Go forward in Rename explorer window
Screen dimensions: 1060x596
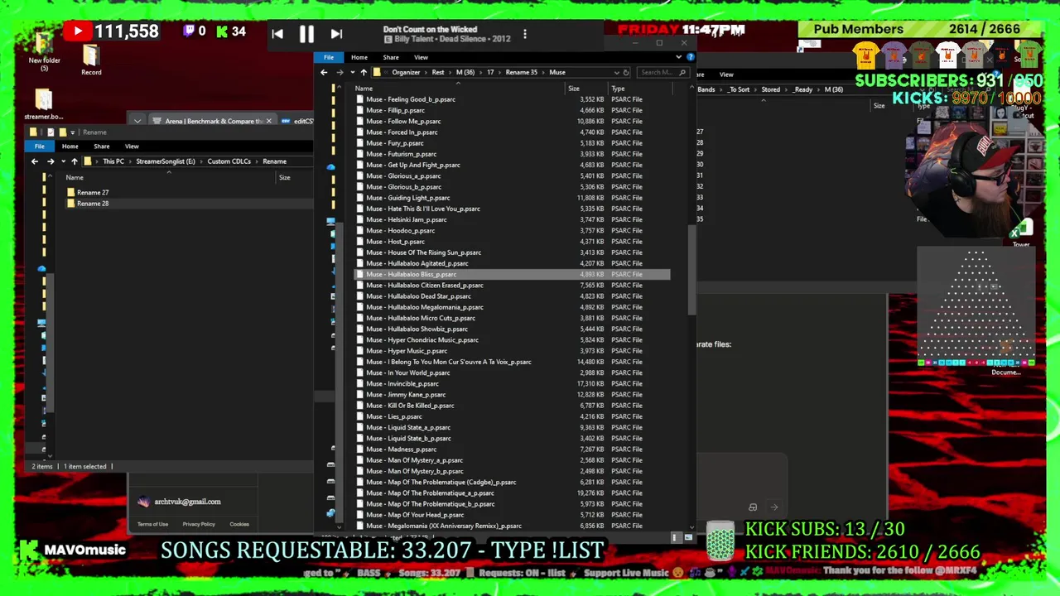click(50, 161)
